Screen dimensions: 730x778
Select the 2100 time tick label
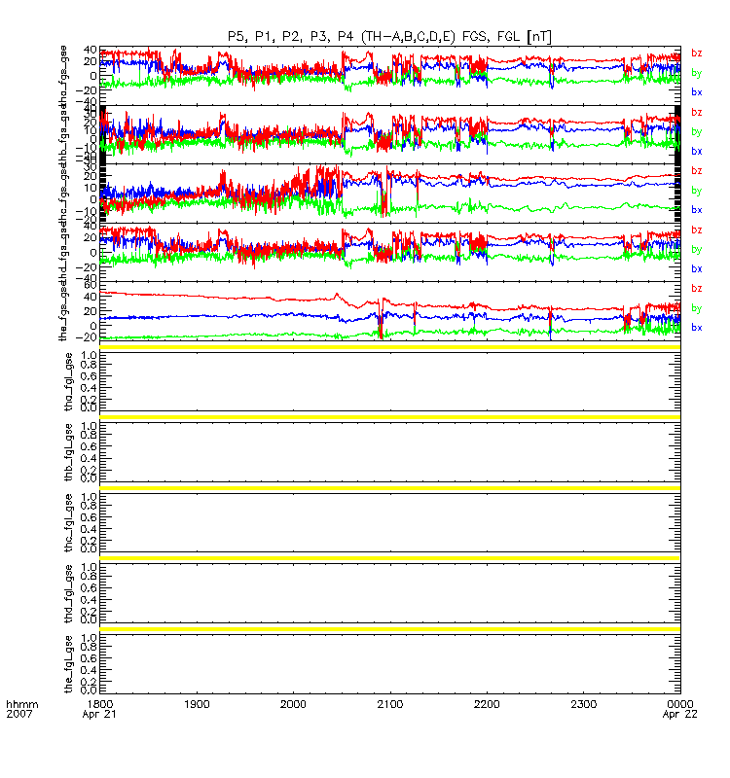(390, 704)
